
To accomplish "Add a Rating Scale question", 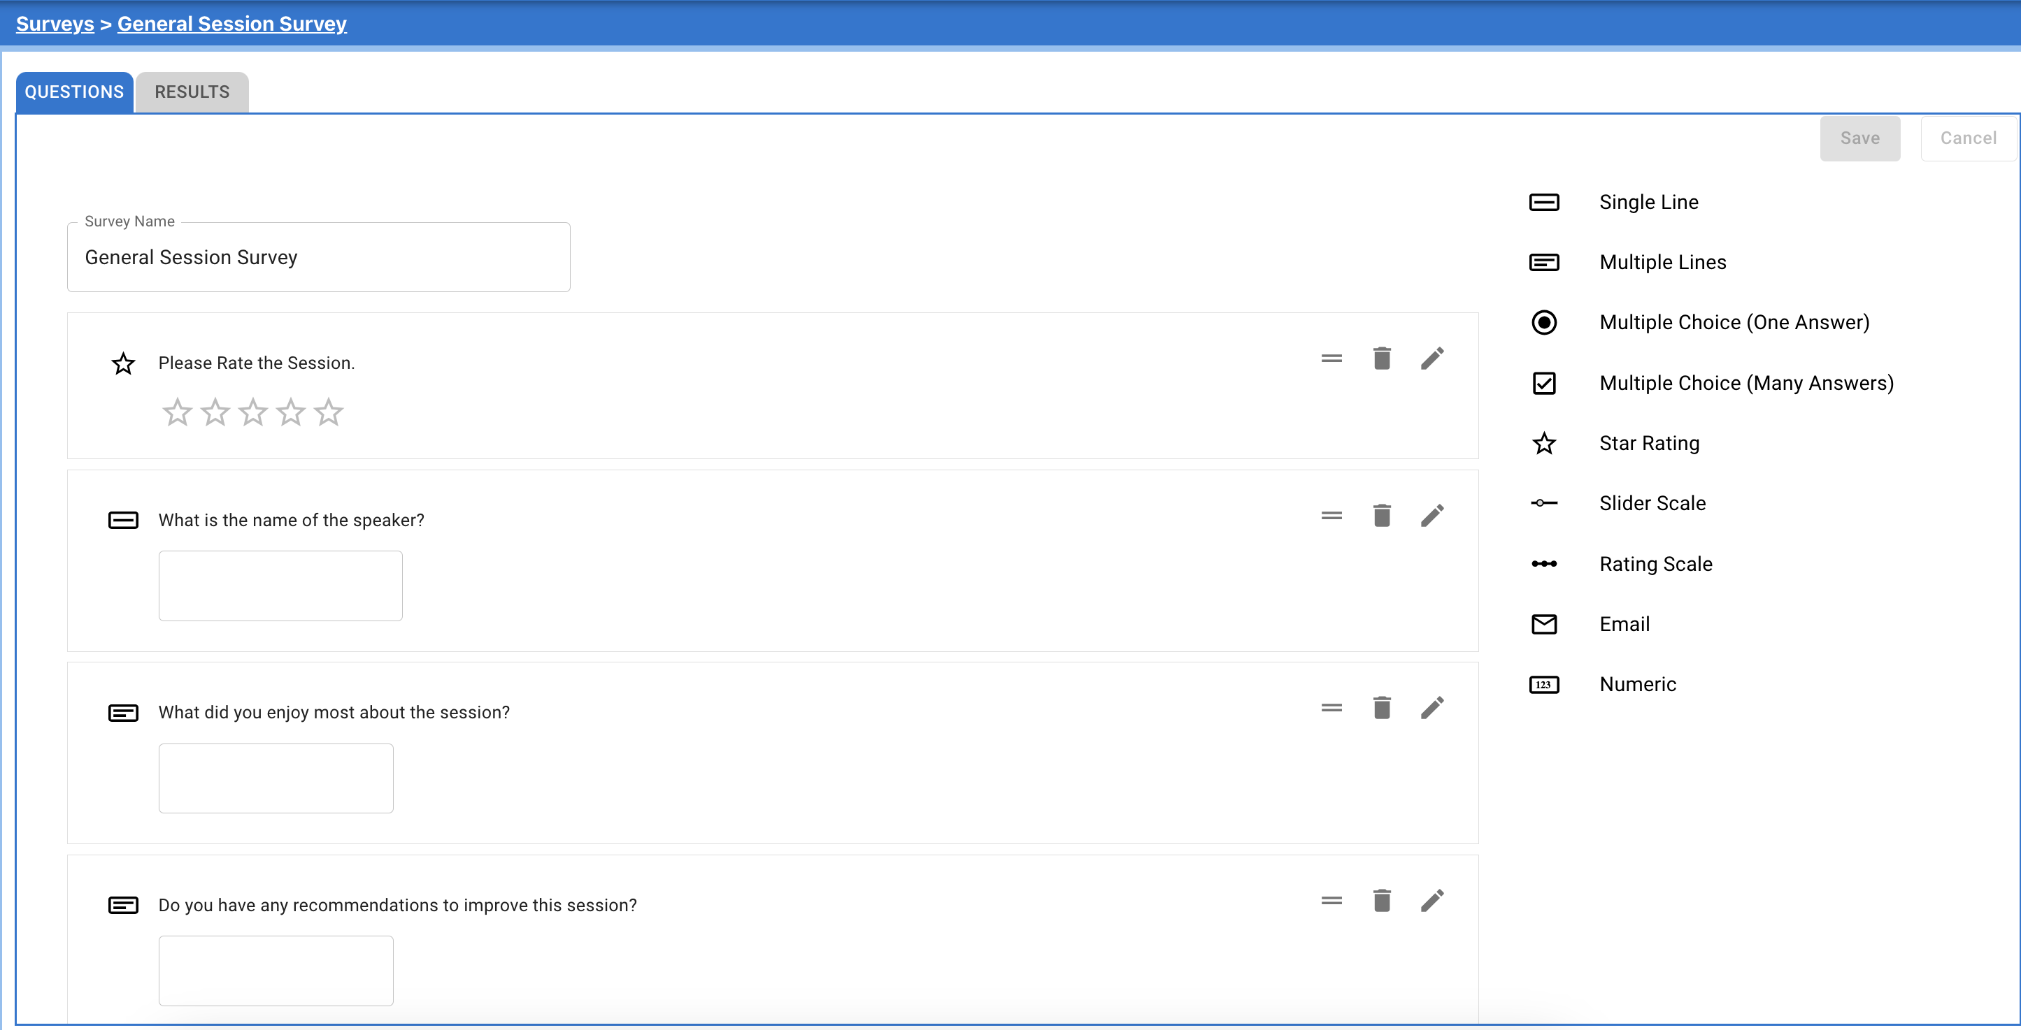I will tap(1655, 564).
